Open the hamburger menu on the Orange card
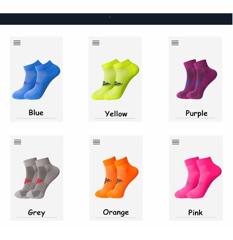The width and height of the screenshot is (233, 240). click(96, 142)
